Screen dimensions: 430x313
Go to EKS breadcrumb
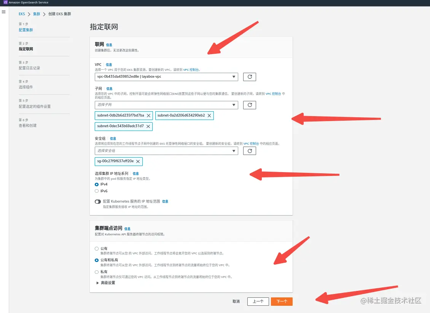click(22, 14)
